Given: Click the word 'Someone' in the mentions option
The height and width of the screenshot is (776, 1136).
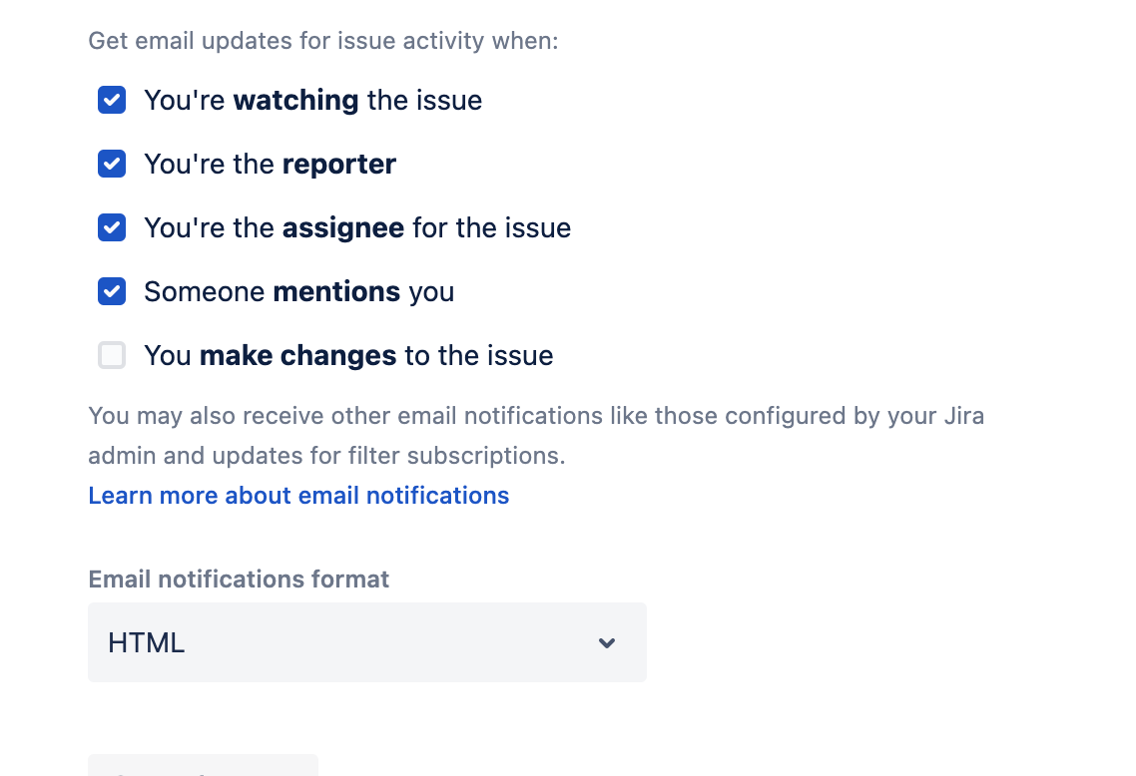Looking at the screenshot, I should pos(205,292).
